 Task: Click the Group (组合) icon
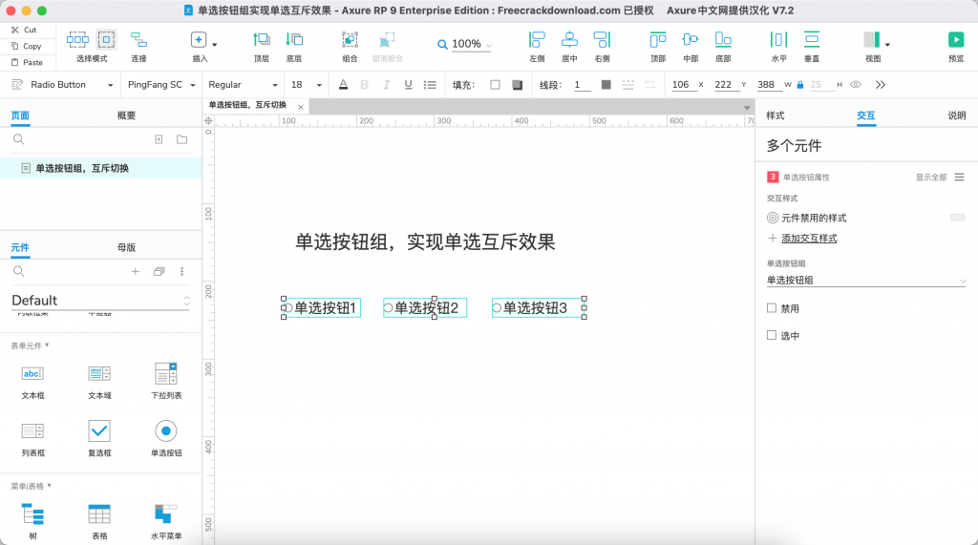[350, 40]
